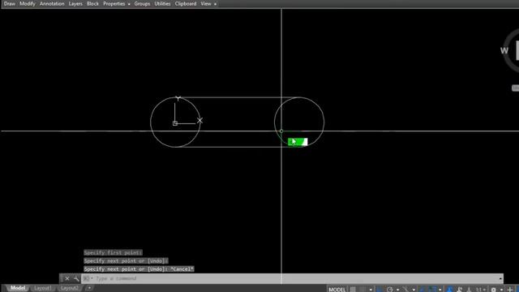
Task: Expand the Utilities panel
Action: (162, 3)
